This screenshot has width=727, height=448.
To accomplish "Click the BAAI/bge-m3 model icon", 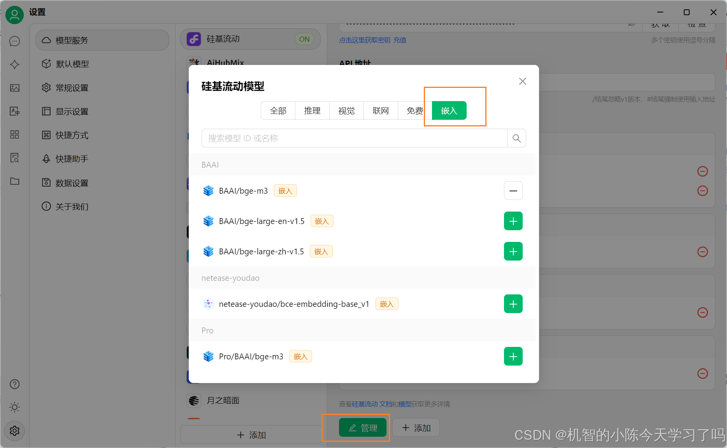I will [209, 191].
